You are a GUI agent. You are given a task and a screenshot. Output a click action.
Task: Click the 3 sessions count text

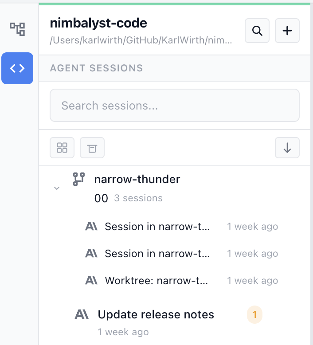click(138, 198)
